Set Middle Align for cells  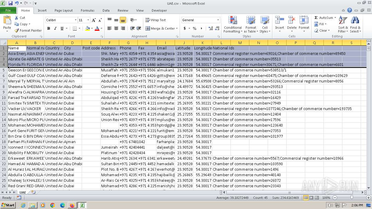116,20
